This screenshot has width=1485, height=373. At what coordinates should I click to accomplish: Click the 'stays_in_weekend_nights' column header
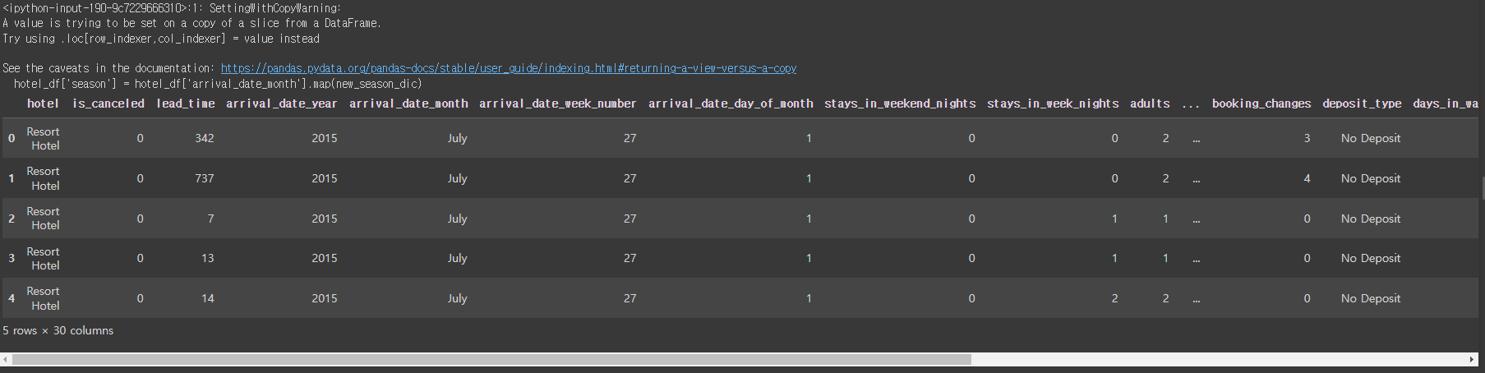pos(900,104)
